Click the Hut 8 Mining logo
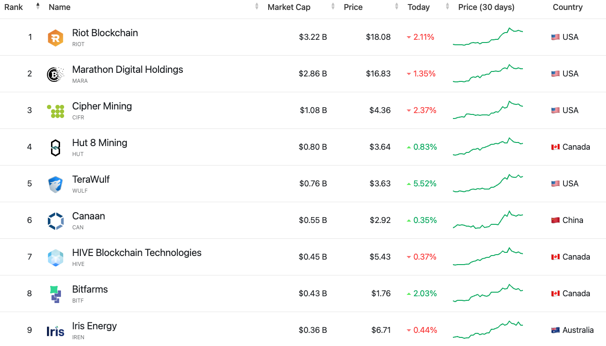The image size is (606, 346). [56, 148]
